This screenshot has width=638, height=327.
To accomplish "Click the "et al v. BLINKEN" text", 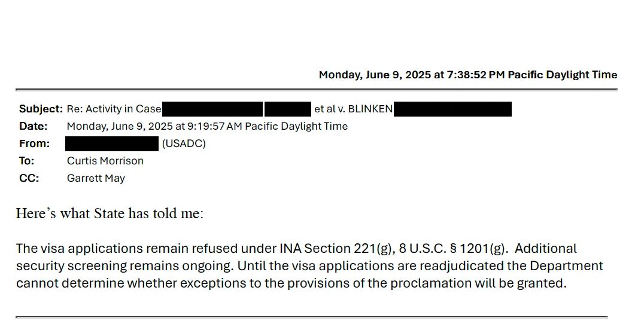I will pyautogui.click(x=353, y=109).
